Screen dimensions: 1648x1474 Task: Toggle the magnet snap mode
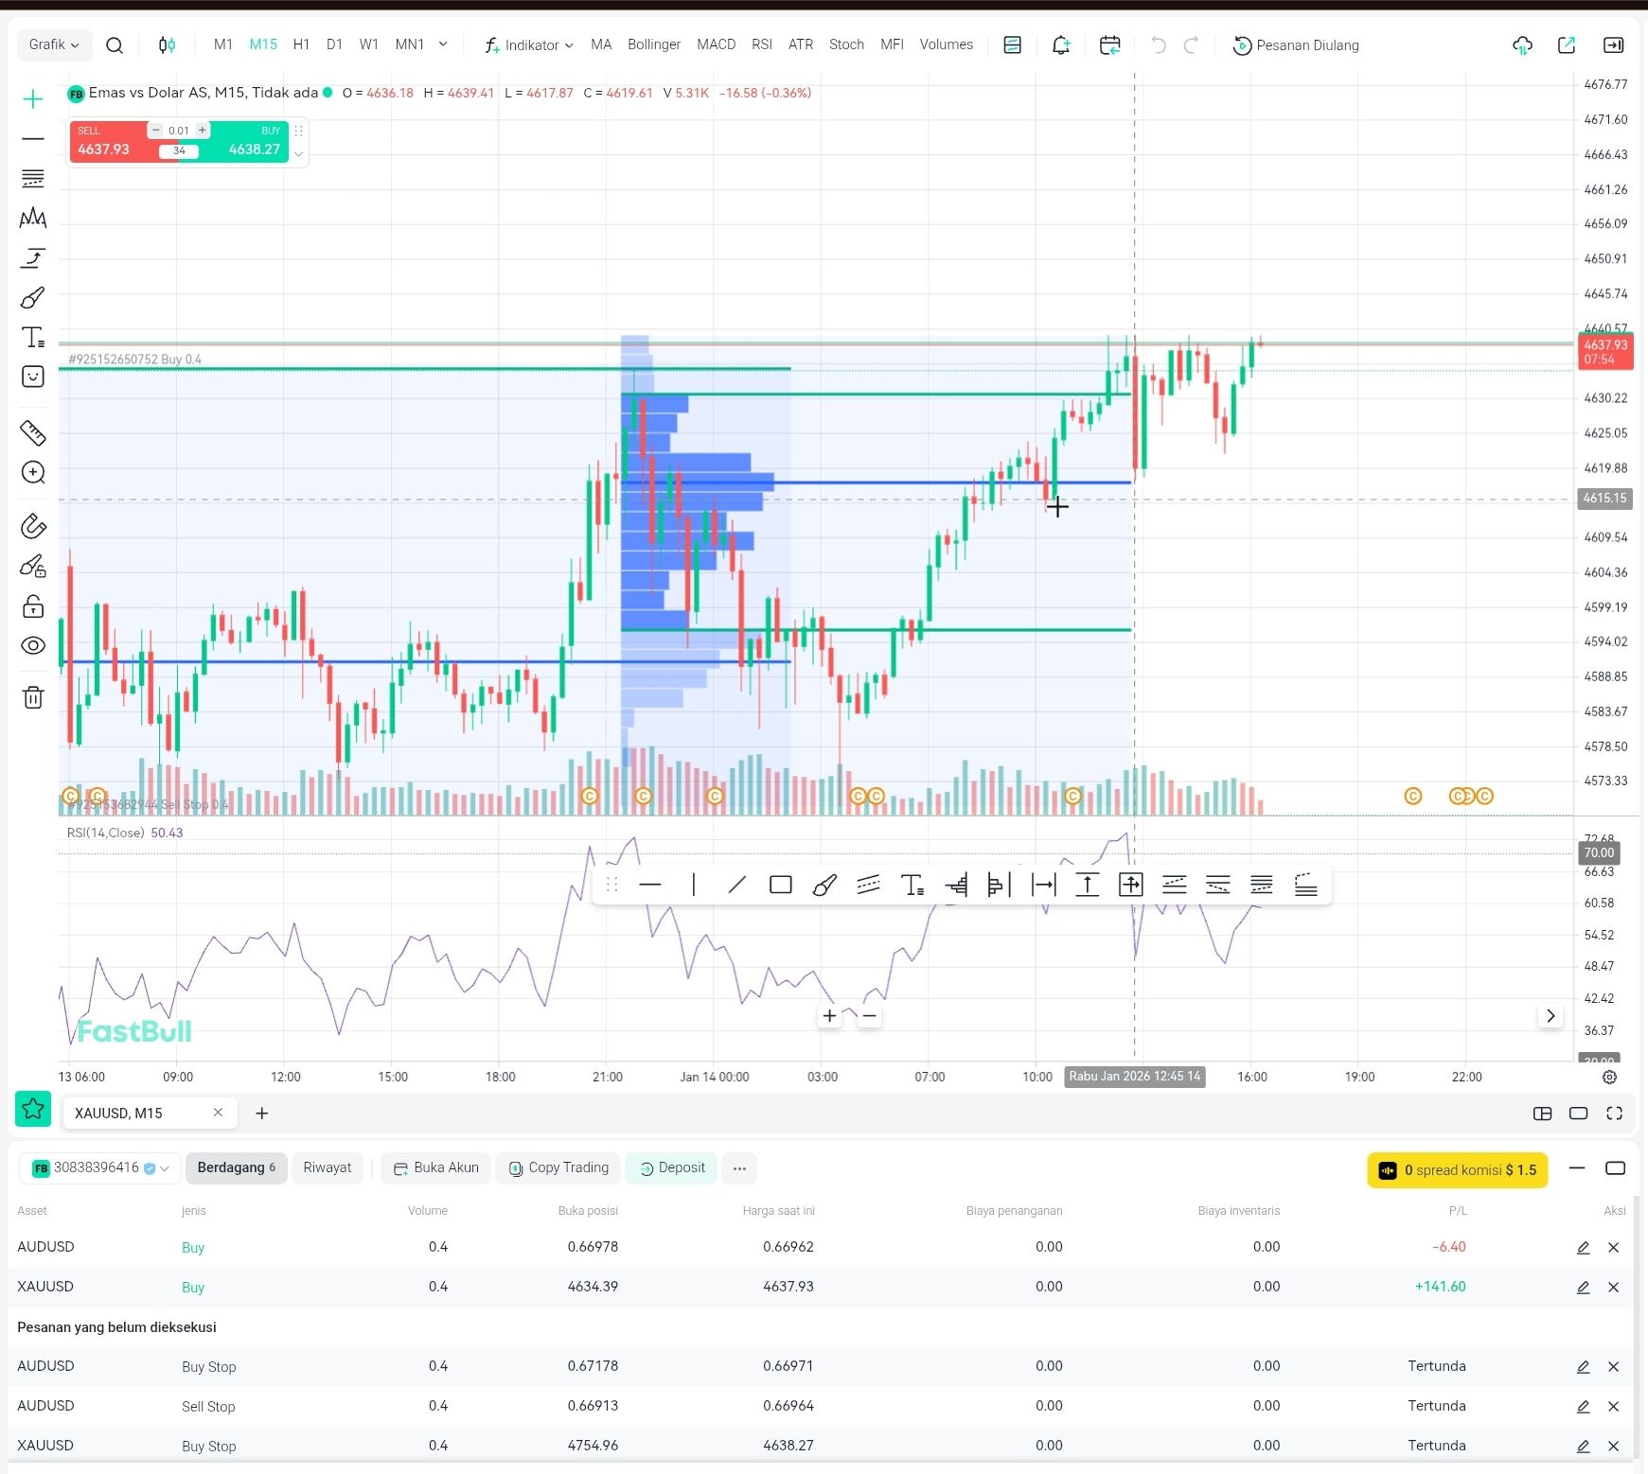[33, 526]
